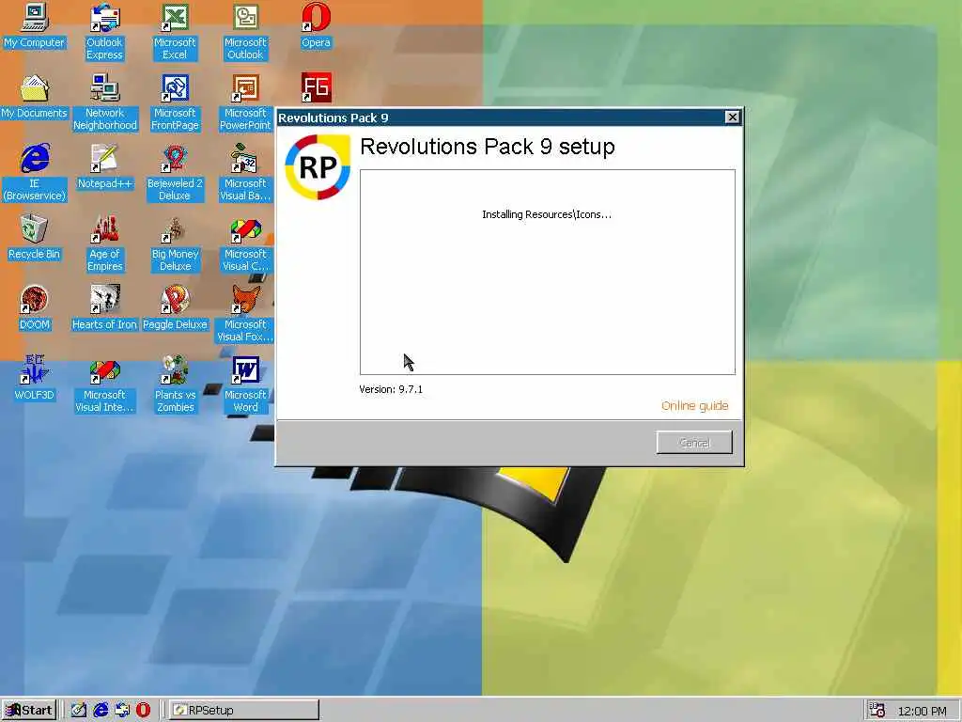Select the WOLF3D desktop shortcut
The height and width of the screenshot is (722, 962).
click(35, 379)
